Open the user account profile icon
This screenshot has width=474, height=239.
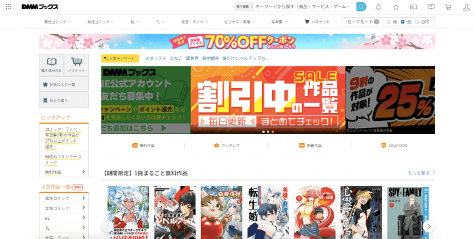click(x=467, y=7)
